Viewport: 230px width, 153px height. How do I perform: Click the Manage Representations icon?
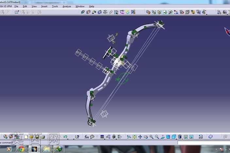pyautogui.click(x=198, y=12)
